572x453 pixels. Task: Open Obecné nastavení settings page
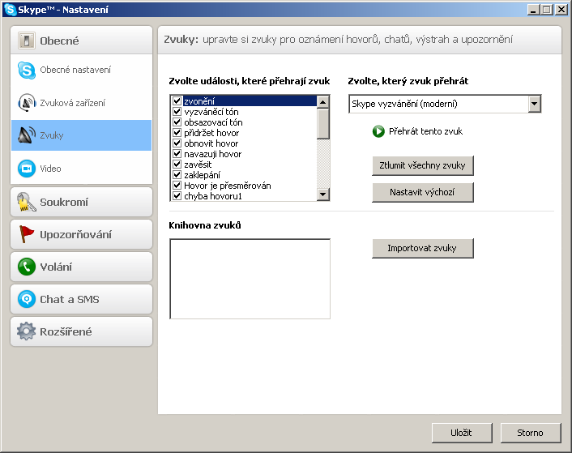[81, 70]
